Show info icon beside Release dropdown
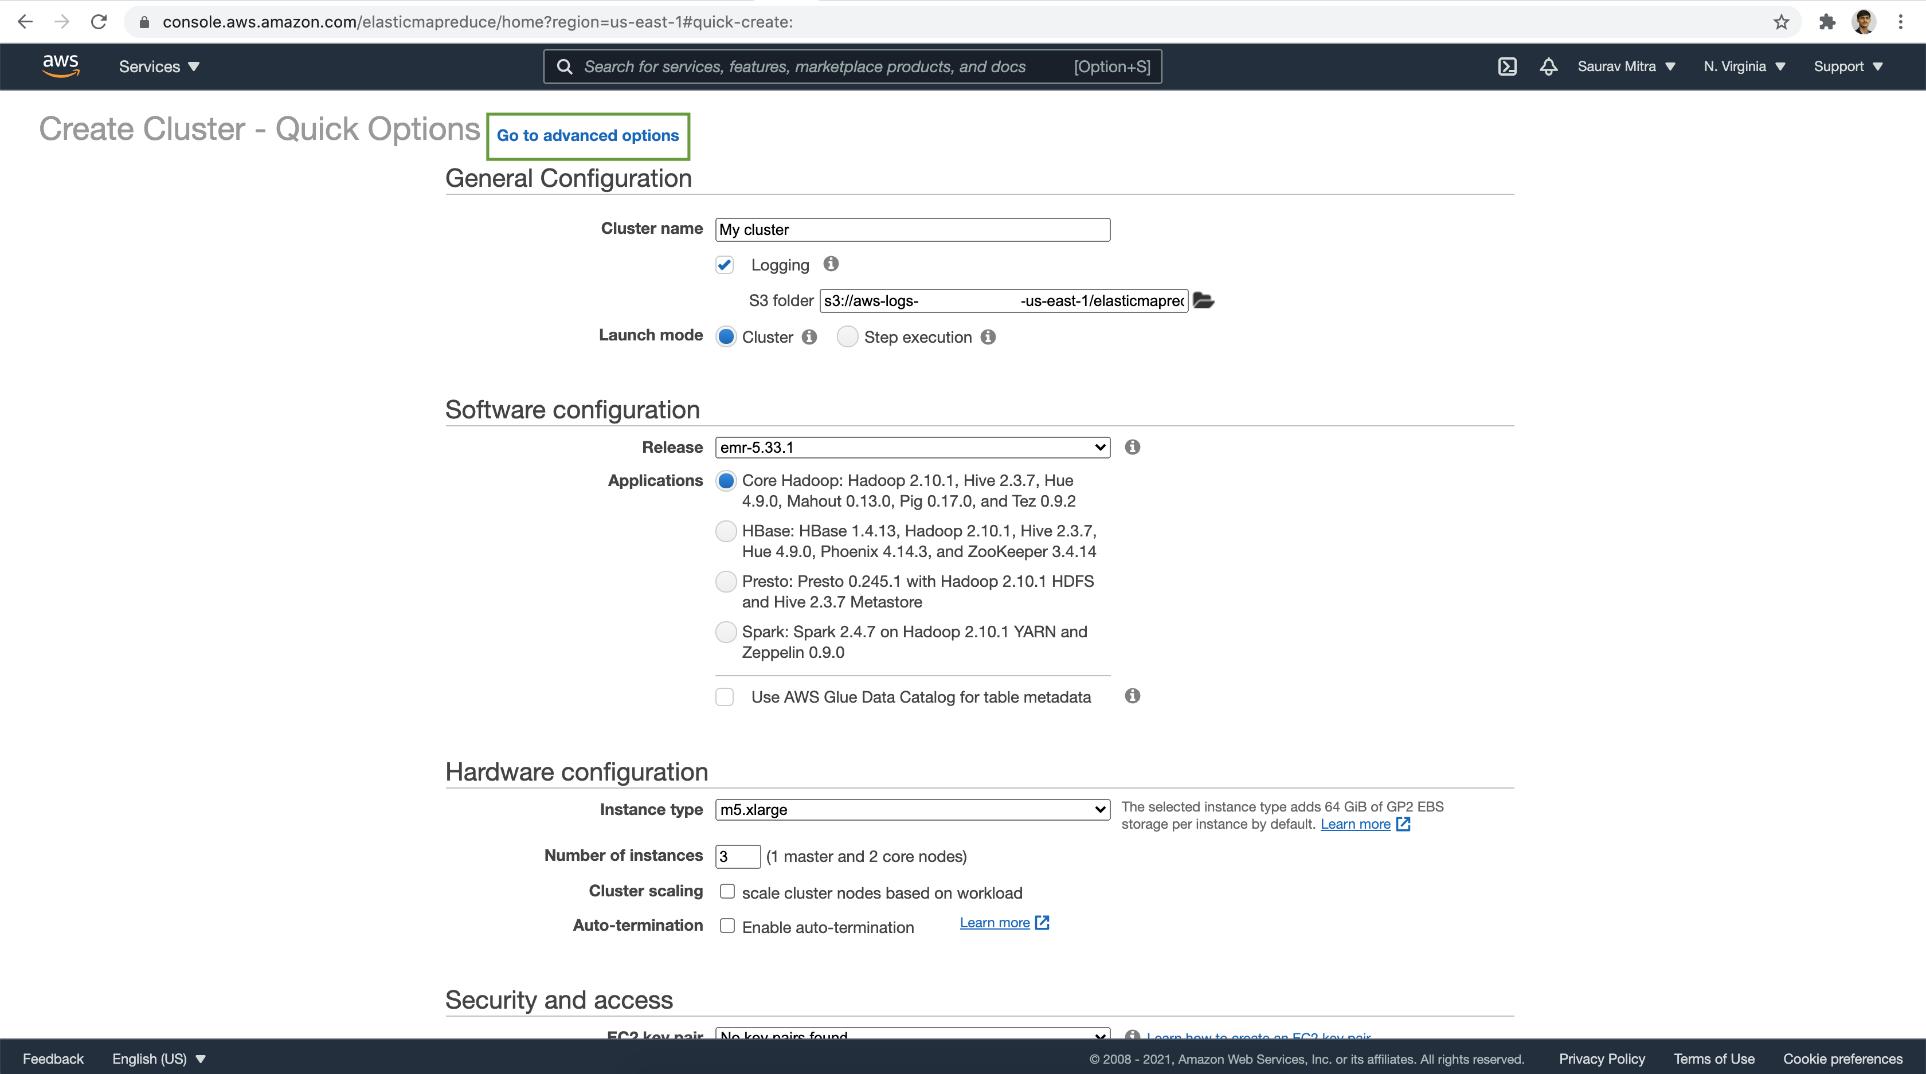Screen dimensions: 1926x1074 tap(1132, 447)
